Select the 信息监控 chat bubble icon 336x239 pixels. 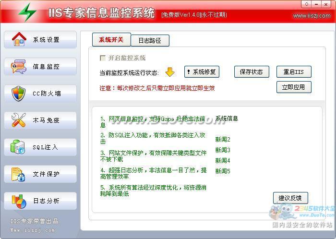click(x=19, y=66)
